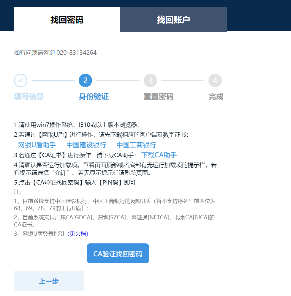Screen dimensions: 291x296
Task: Click the 下载CA助手 link
Action: (159, 155)
